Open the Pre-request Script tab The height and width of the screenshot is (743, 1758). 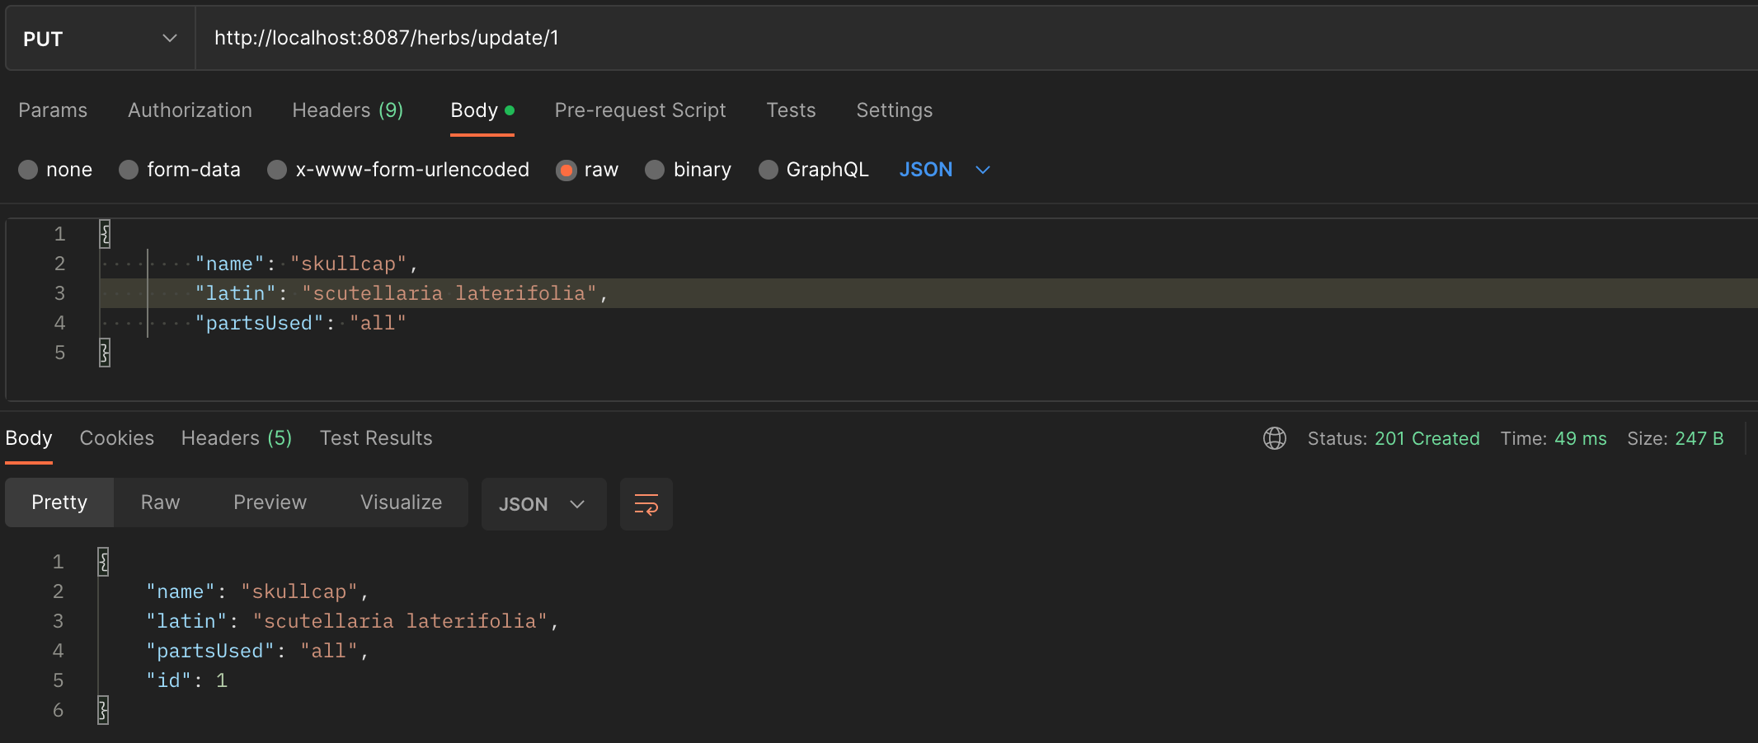[640, 110]
